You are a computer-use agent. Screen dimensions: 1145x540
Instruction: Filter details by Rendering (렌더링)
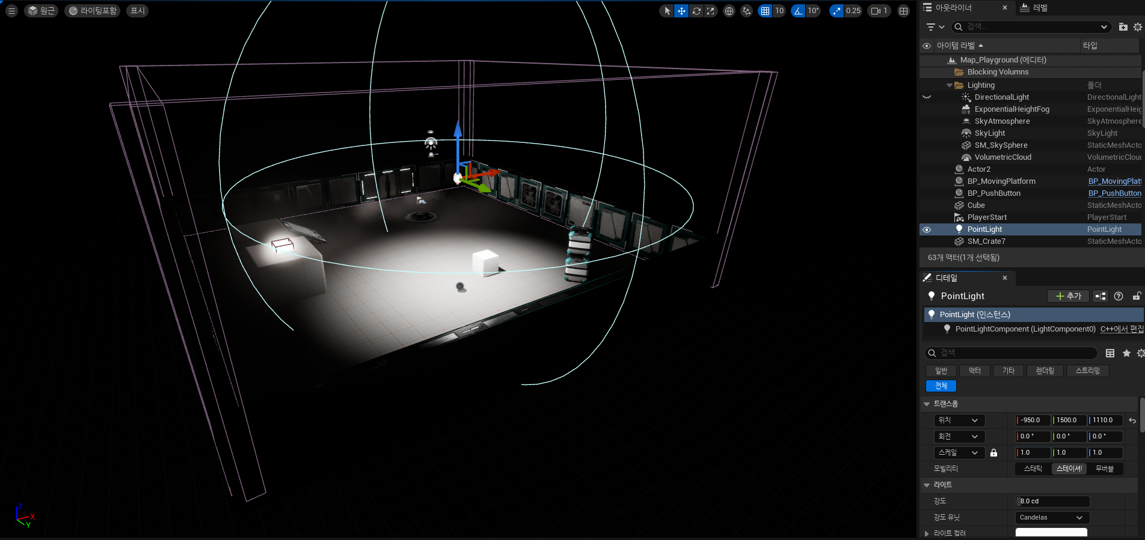pos(1045,371)
